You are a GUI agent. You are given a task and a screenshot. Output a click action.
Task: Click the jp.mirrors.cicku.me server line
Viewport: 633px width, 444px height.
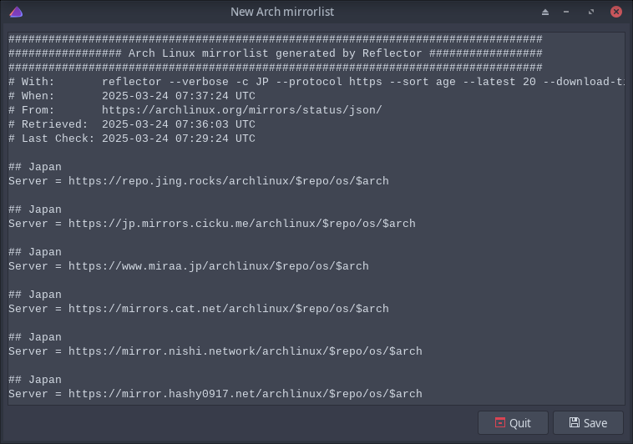tap(212, 224)
